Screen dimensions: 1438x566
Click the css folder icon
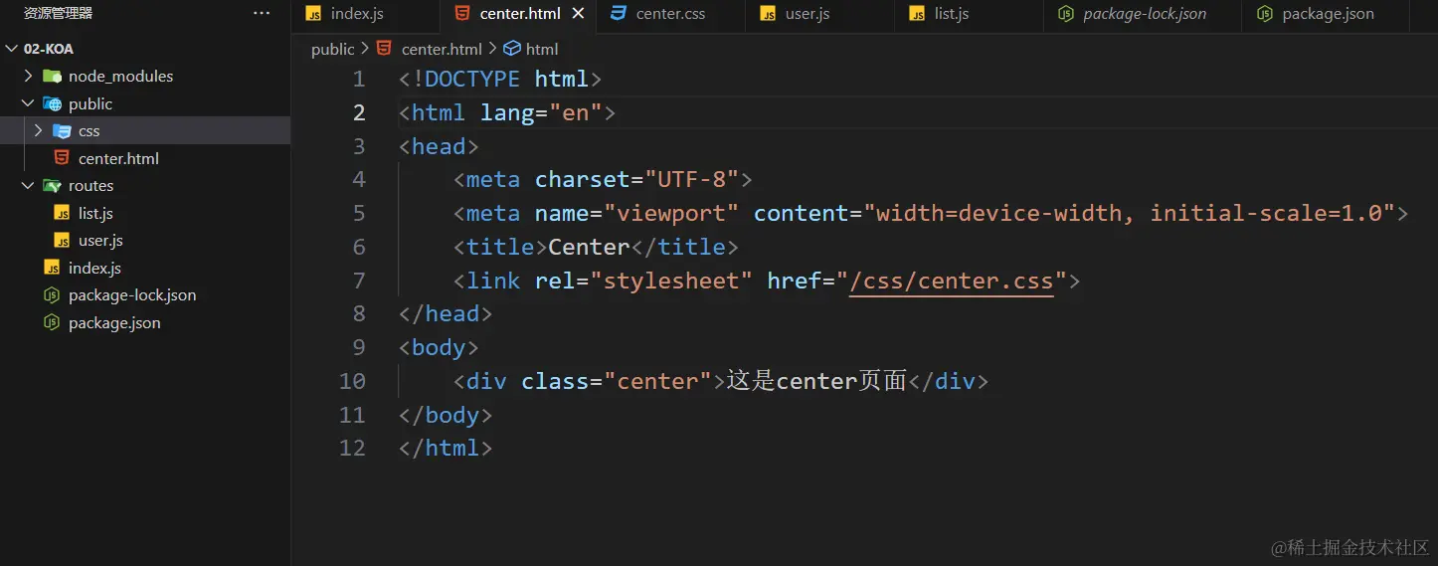[x=62, y=130]
